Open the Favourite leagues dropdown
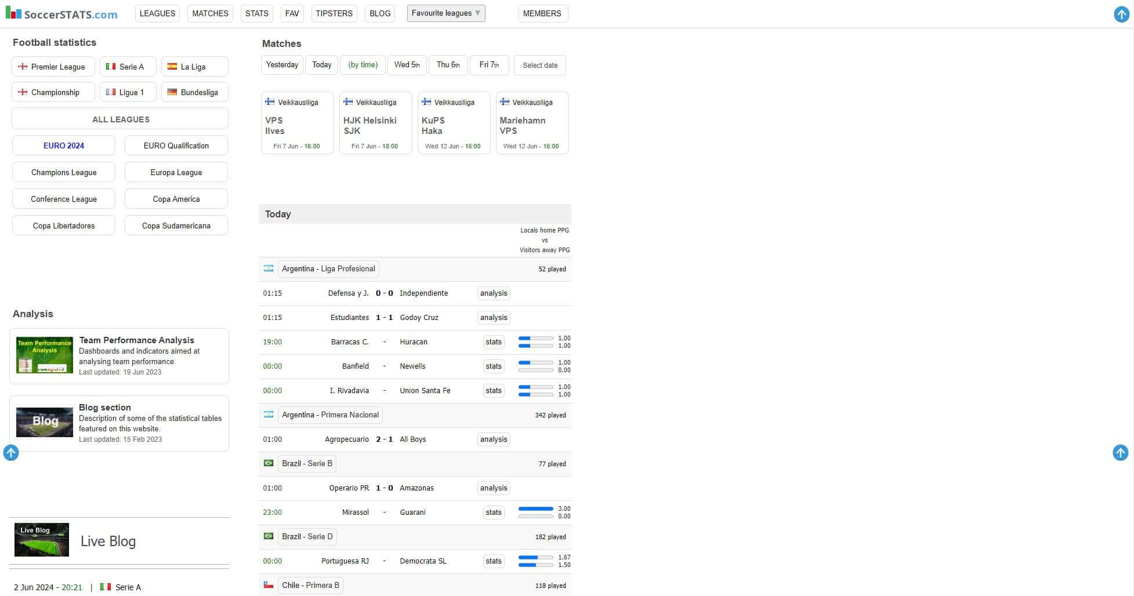 pyautogui.click(x=445, y=13)
